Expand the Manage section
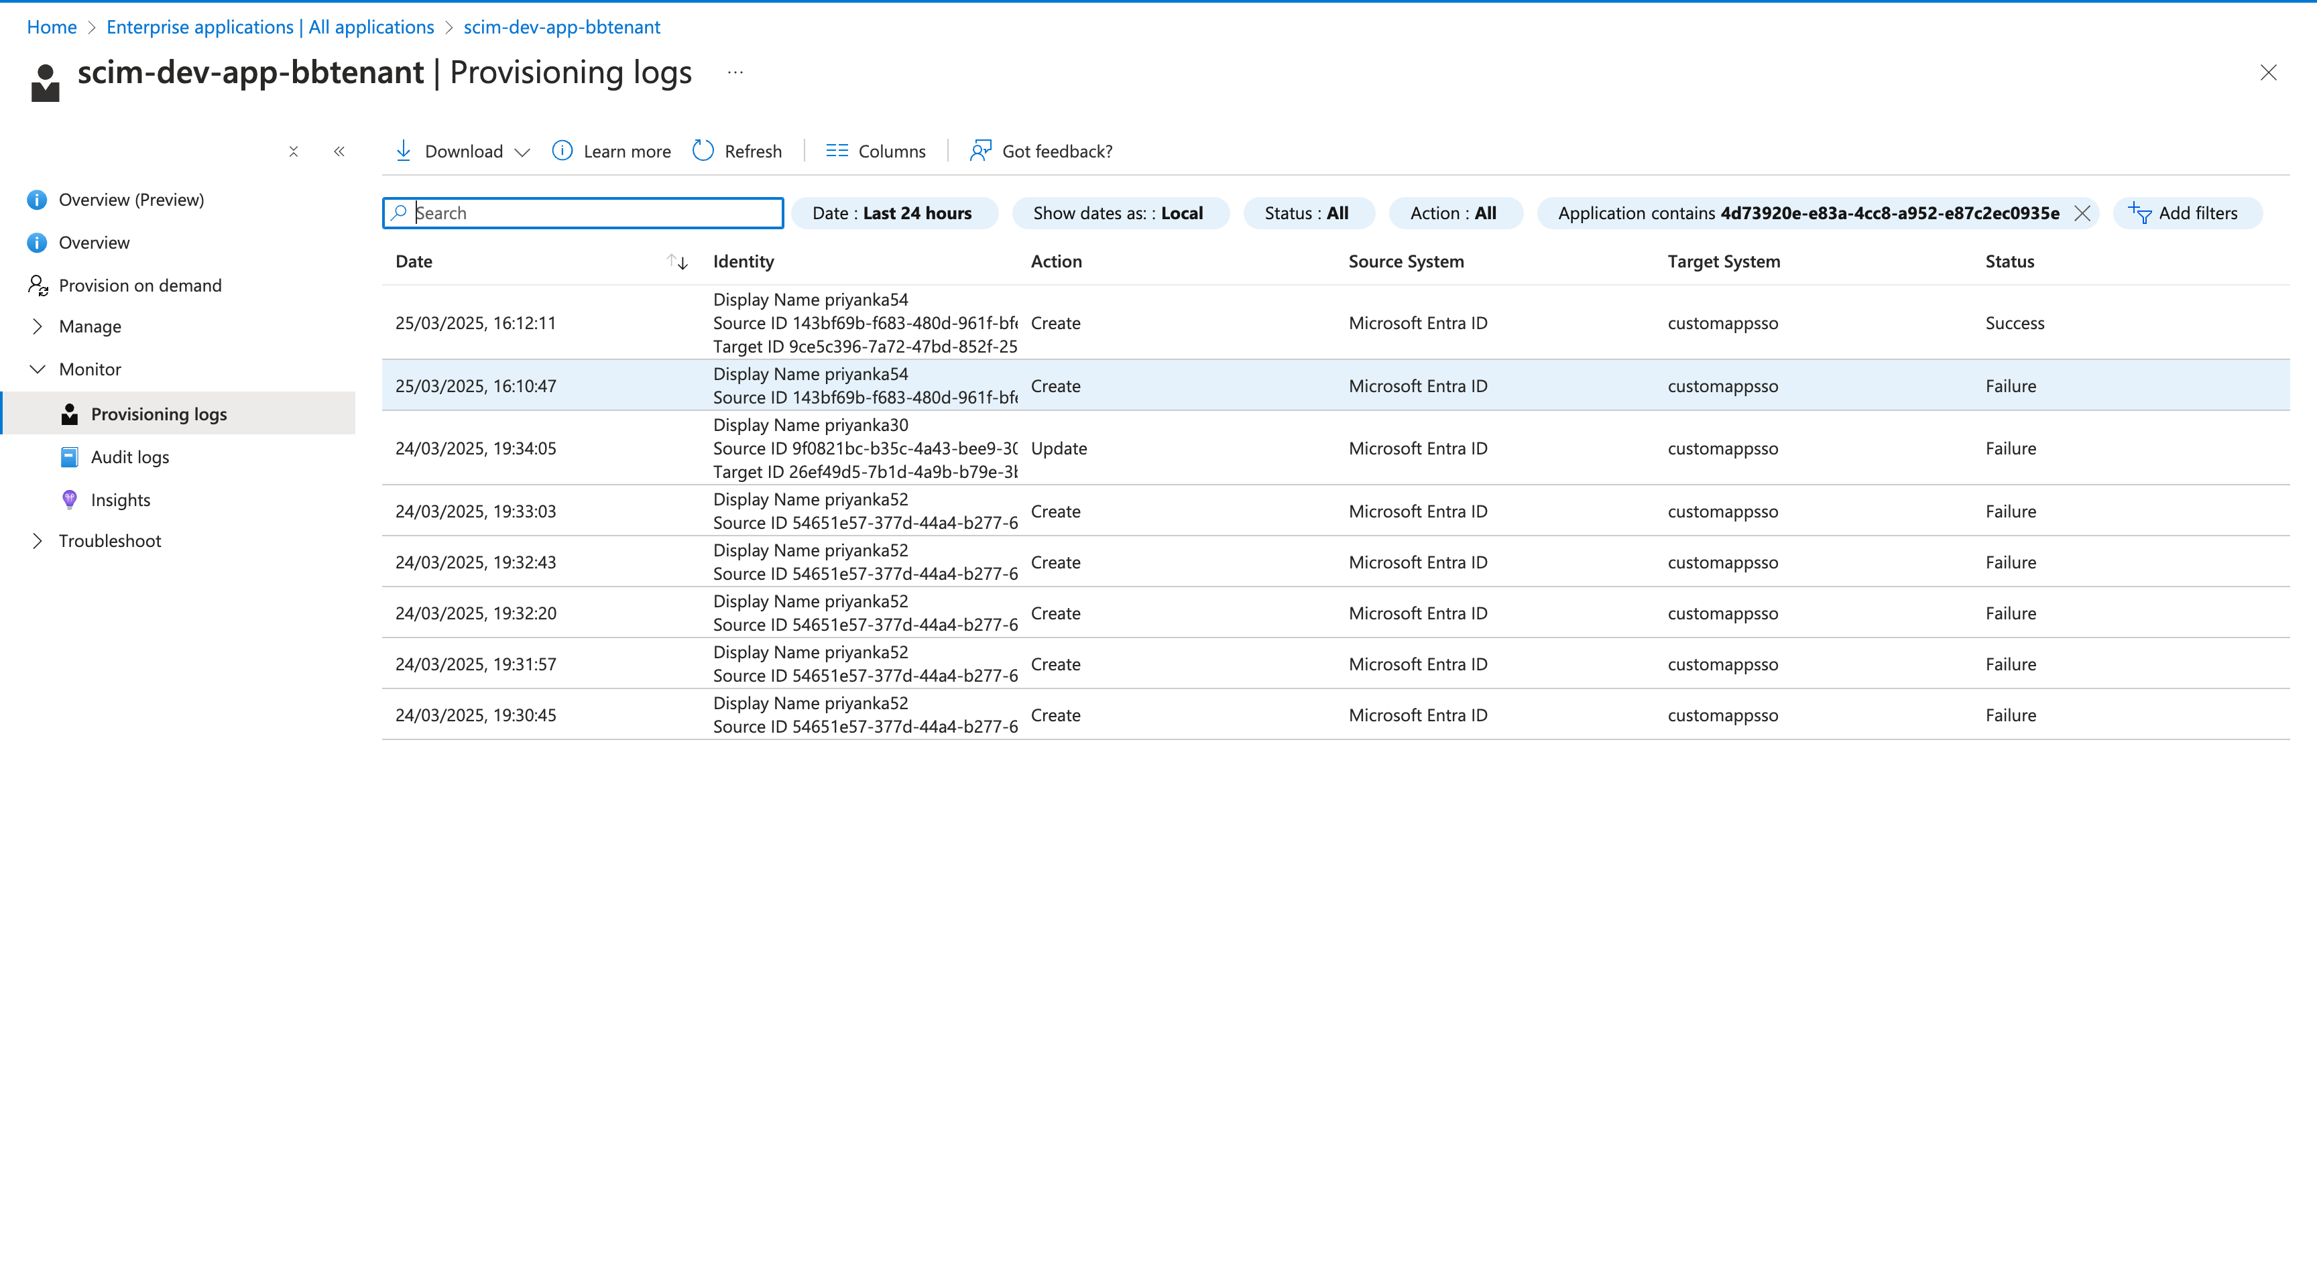Screen dimensions: 2317x1279 click(38, 326)
